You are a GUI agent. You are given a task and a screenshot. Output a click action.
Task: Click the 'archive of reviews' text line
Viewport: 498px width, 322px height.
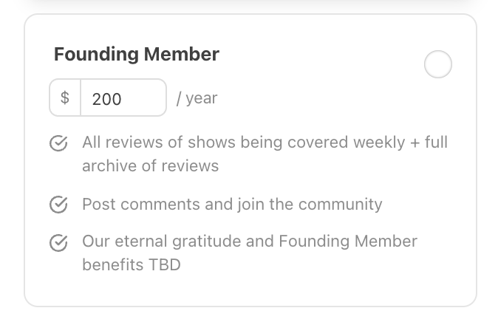pyautogui.click(x=151, y=165)
